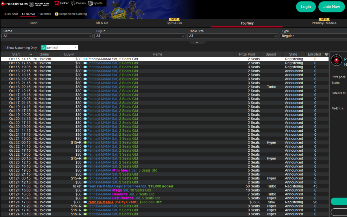Screen dimensions: 347x217
Task: Click the Start column sort arrow
Action: tap(31, 54)
